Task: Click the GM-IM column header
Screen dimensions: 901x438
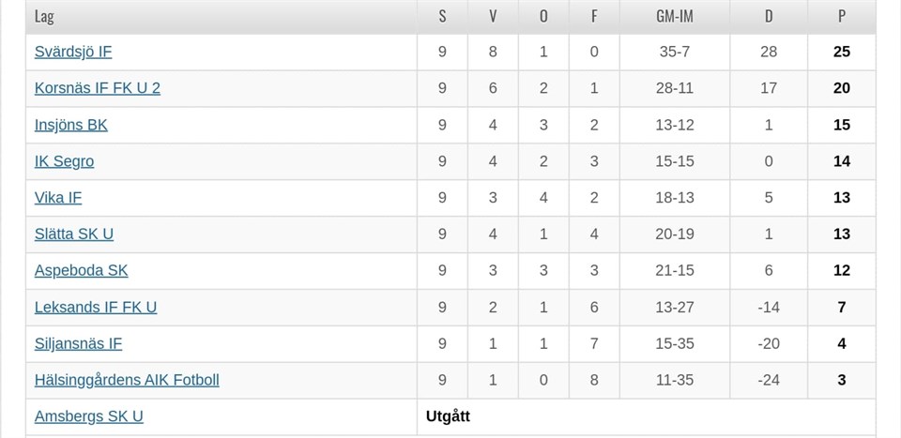Action: click(674, 17)
